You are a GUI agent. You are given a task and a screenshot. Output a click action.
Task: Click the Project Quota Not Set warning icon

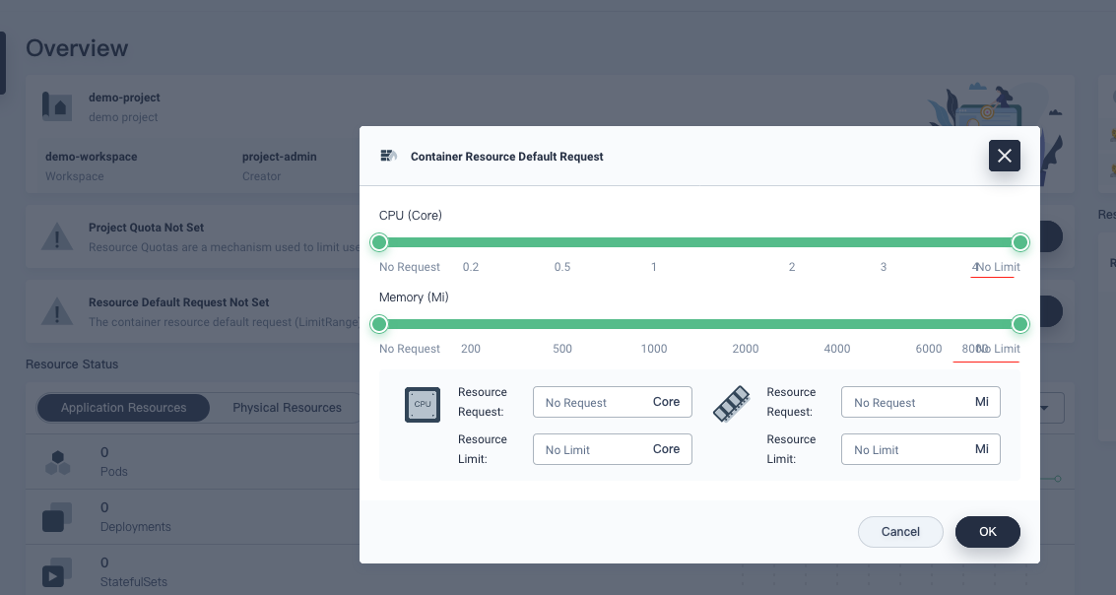coord(57,237)
